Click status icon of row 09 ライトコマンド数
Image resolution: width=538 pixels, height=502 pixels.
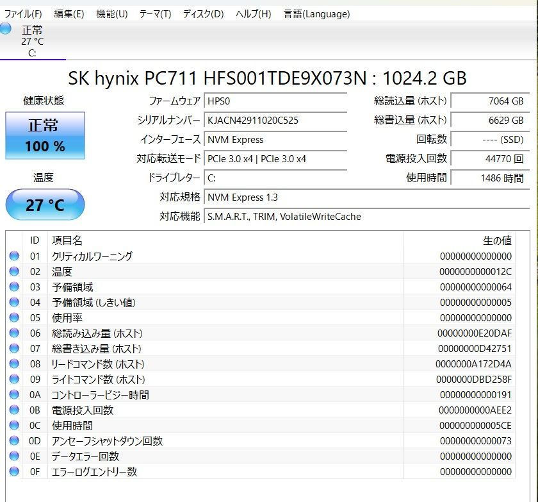pyautogui.click(x=14, y=379)
